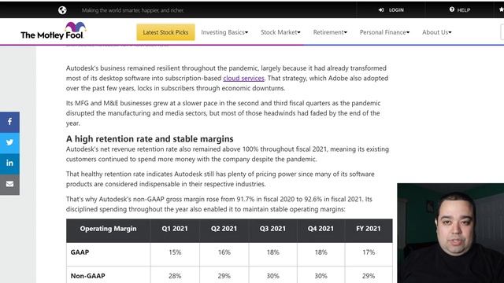The image size is (504, 283).
Task: Expand the Investing Basics dropdown
Action: tap(224, 32)
